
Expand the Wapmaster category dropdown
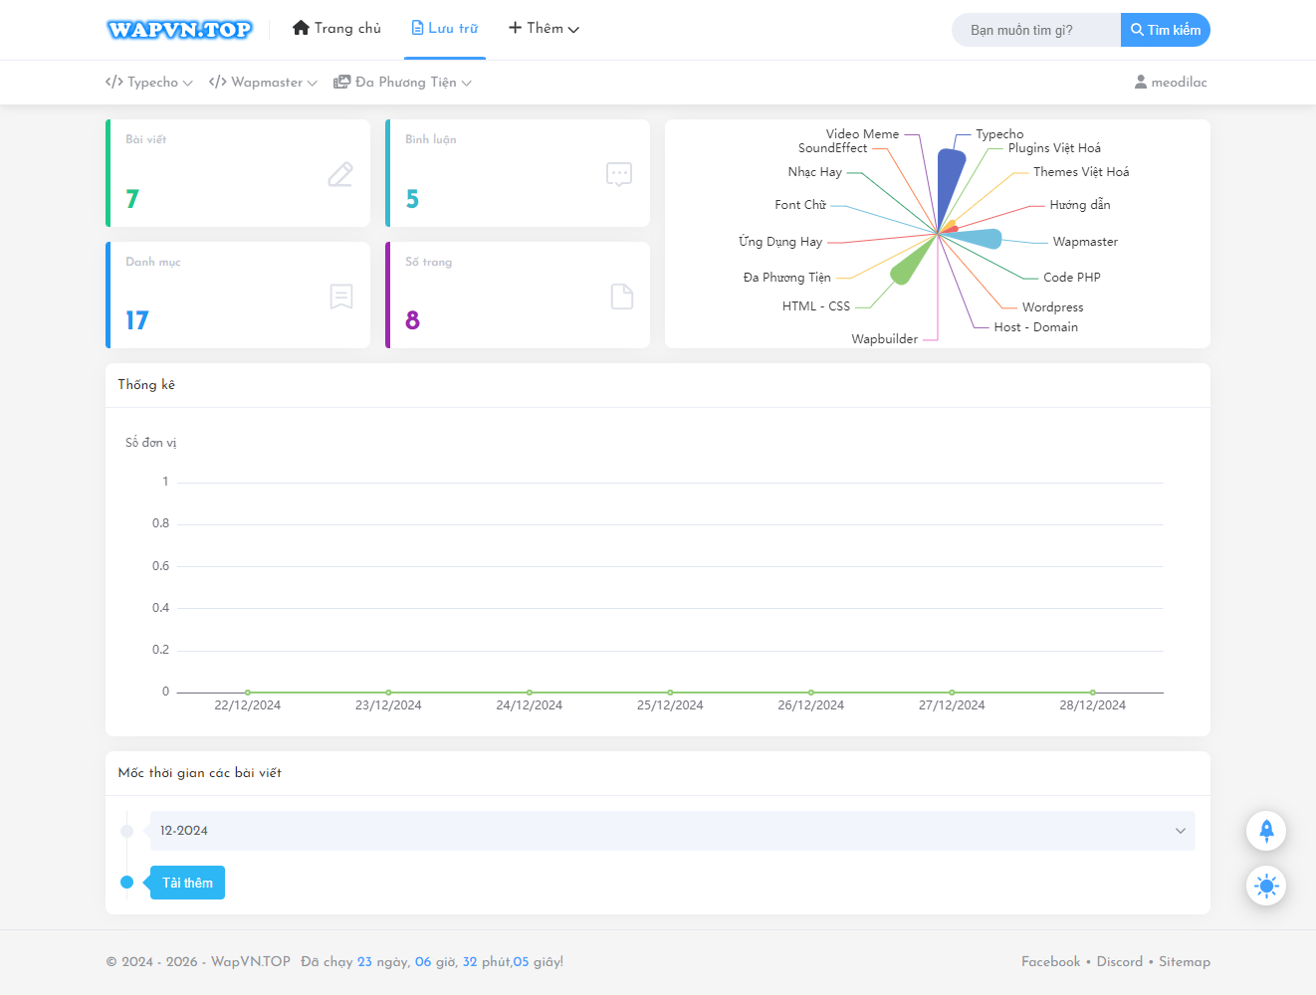click(263, 82)
